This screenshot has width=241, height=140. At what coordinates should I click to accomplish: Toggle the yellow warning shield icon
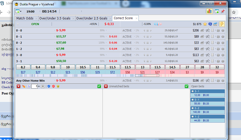point(58,87)
